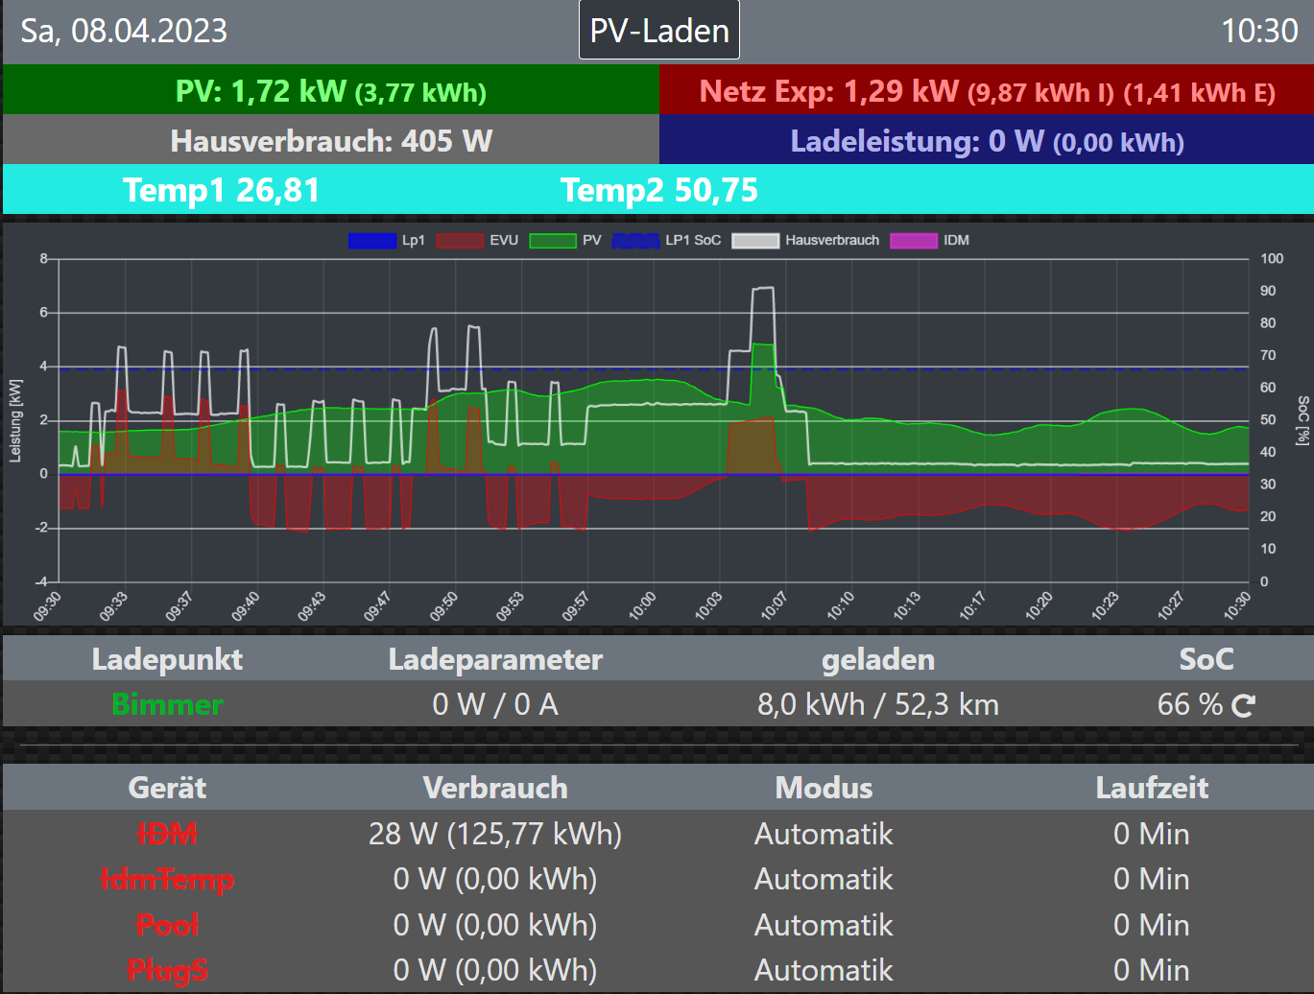Toggle LP1 SoC legend entry
Screen dimensions: 1314x994
click(635, 241)
